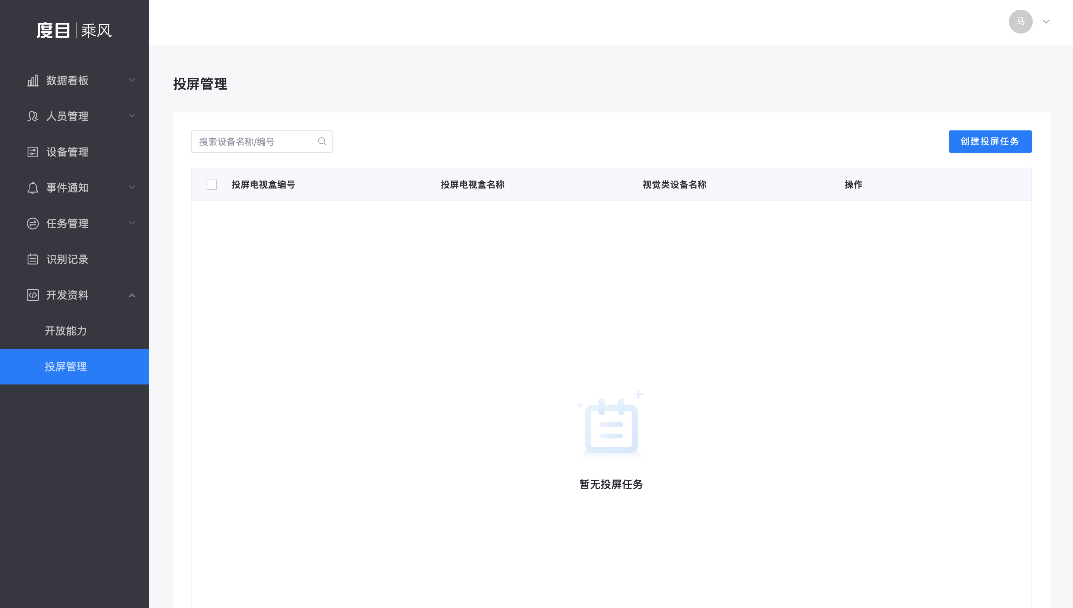The width and height of the screenshot is (1073, 608).
Task: Go to 设备管理 page
Action: (74, 152)
